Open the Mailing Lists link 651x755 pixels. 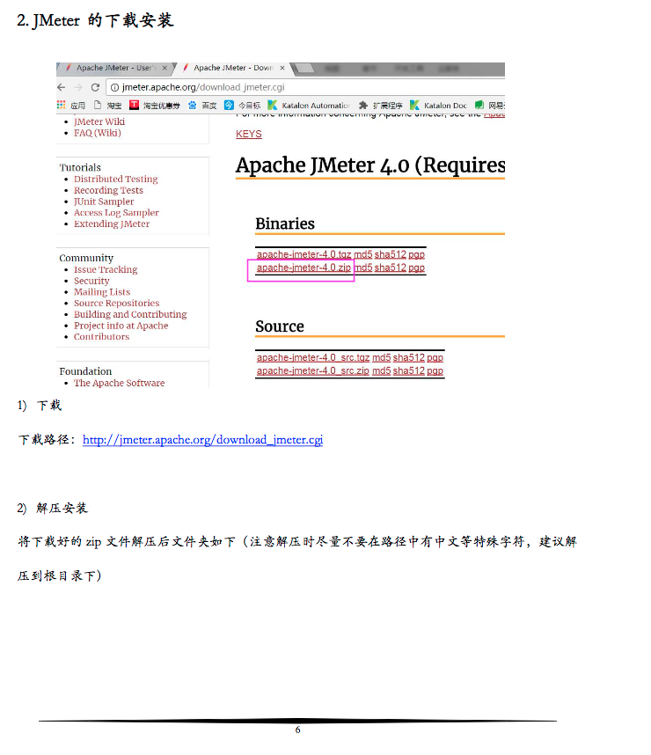tap(102, 292)
